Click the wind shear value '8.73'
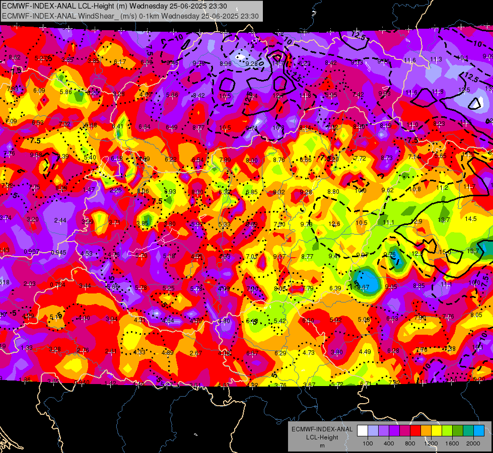 click(387, 158)
